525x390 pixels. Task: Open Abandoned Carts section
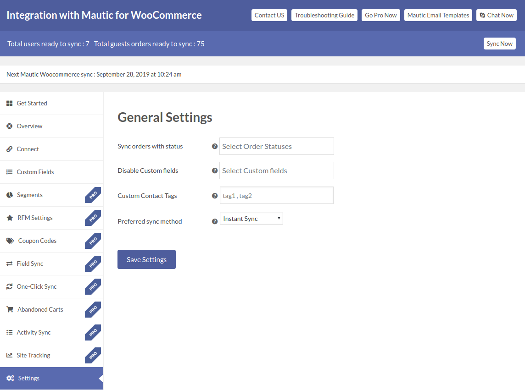pos(51,309)
